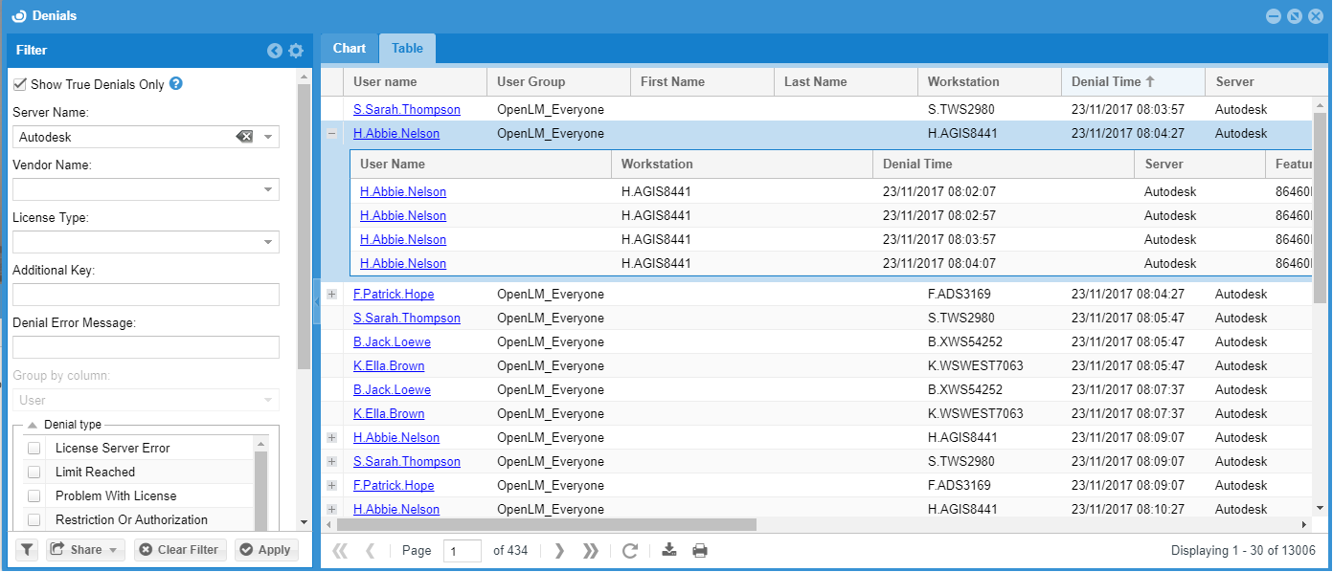The width and height of the screenshot is (1333, 572).
Task: Switch to the Chart tab
Action: [x=350, y=49]
